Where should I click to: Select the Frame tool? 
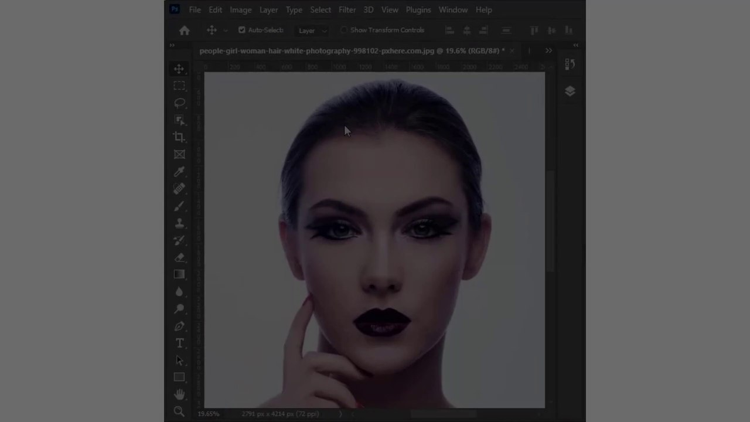coord(179,154)
